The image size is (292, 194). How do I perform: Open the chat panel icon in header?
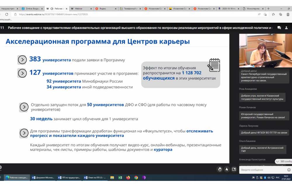coord(279,28)
